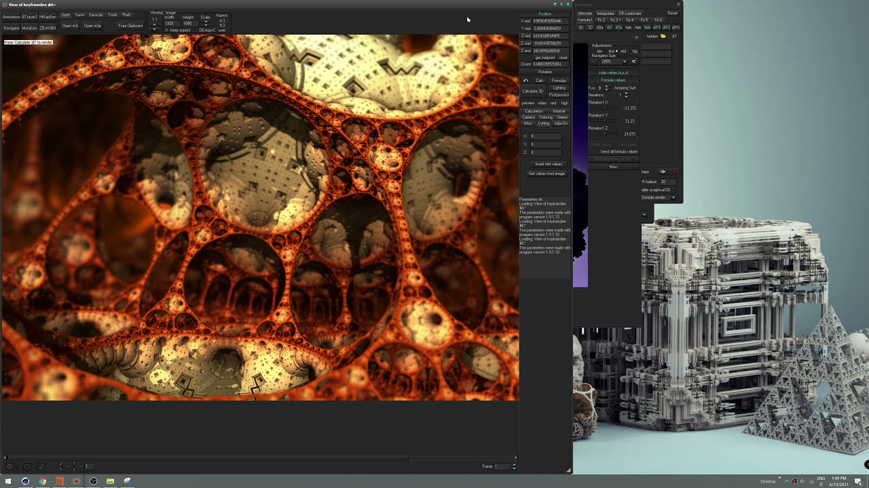Click the Insert mid values button
The height and width of the screenshot is (488, 869).
549,164
